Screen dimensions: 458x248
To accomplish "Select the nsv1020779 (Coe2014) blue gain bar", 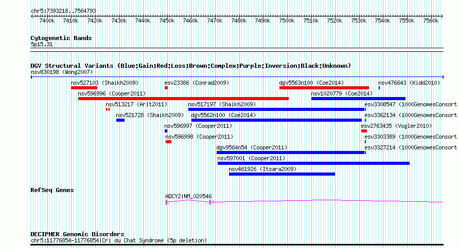I will [x=358, y=99].
